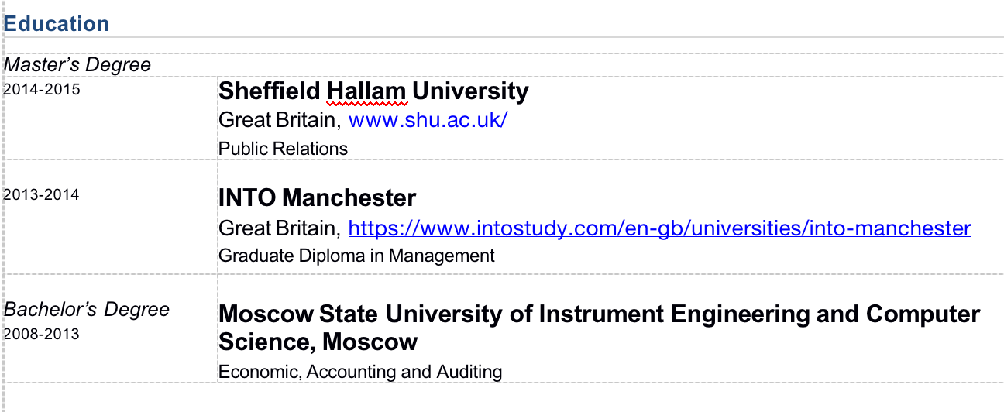
Task: Click the word Sheffield in the heading
Action: point(269,91)
